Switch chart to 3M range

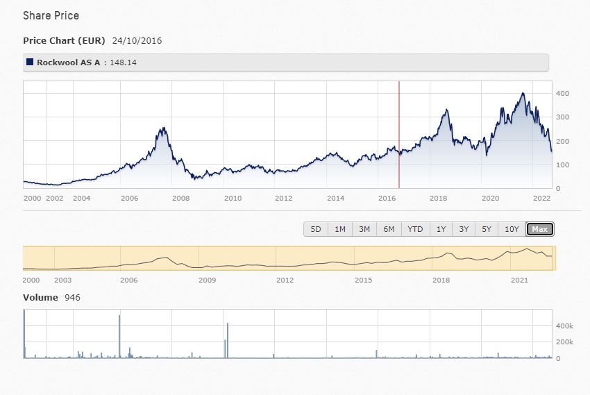click(364, 229)
